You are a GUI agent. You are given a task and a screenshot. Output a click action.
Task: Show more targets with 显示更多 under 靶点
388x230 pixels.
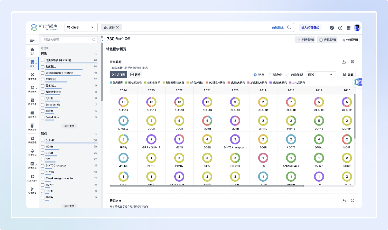69,206
